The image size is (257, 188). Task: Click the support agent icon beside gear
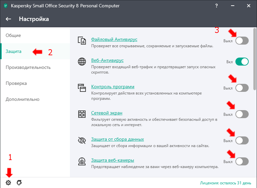(19, 183)
